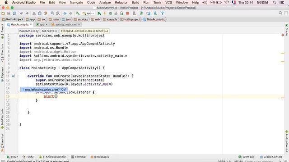
Task: Click the Sync Gradle files icon
Action: click(141, 13)
